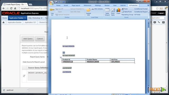Insert a Table/Form
This screenshot has height=95, width=169.
click(x=127, y=12)
